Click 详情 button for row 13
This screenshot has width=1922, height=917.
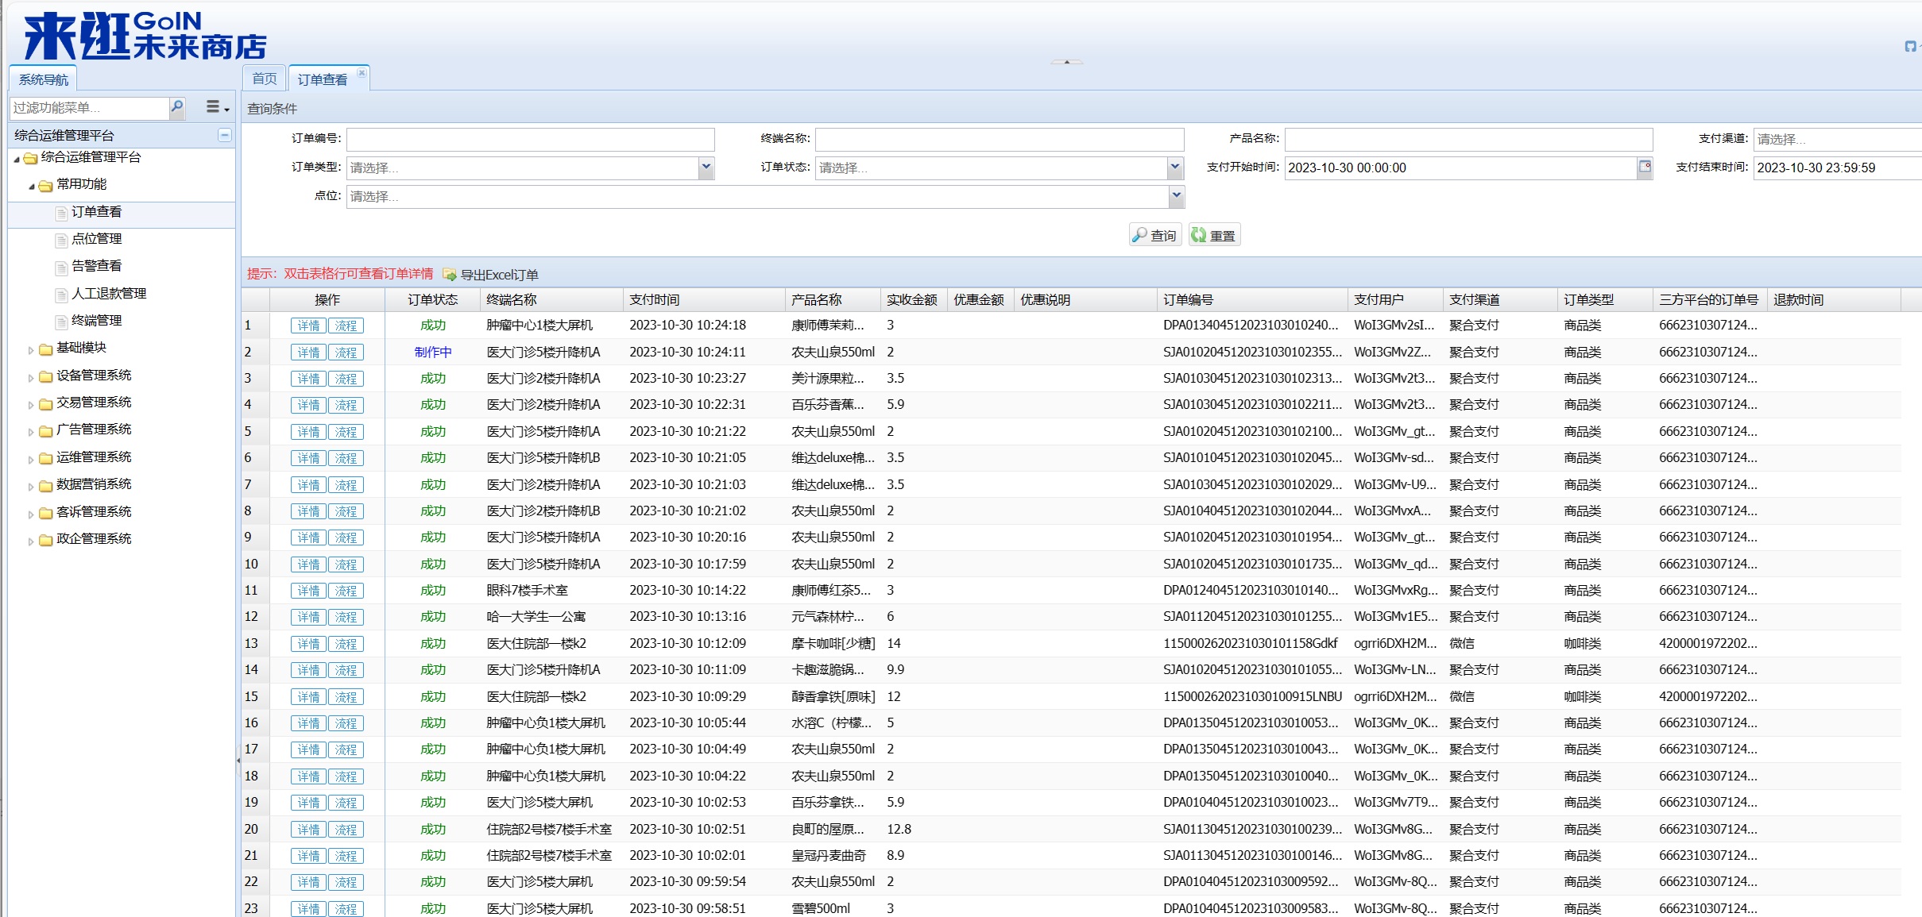[308, 643]
